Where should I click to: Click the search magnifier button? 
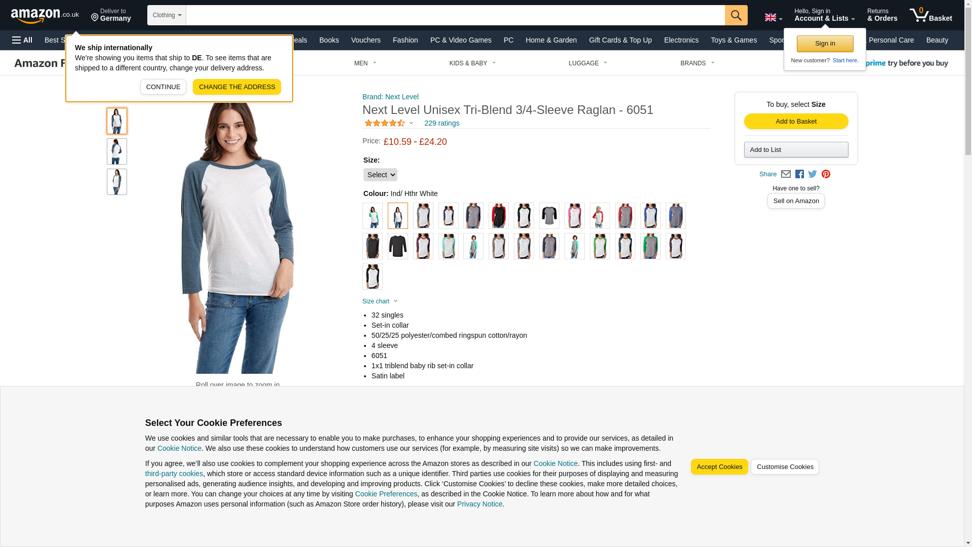click(736, 15)
